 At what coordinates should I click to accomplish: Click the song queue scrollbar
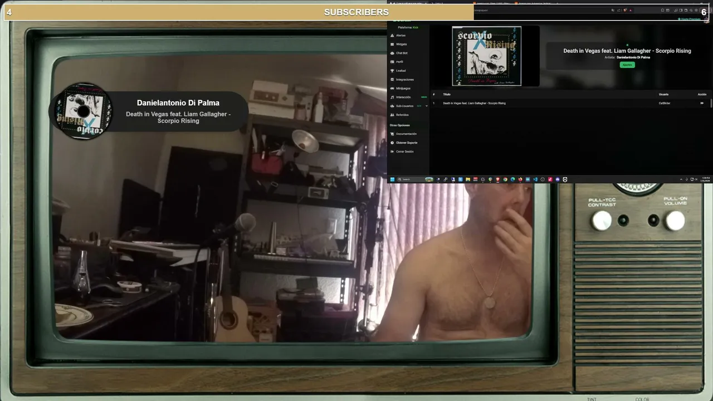click(x=710, y=104)
